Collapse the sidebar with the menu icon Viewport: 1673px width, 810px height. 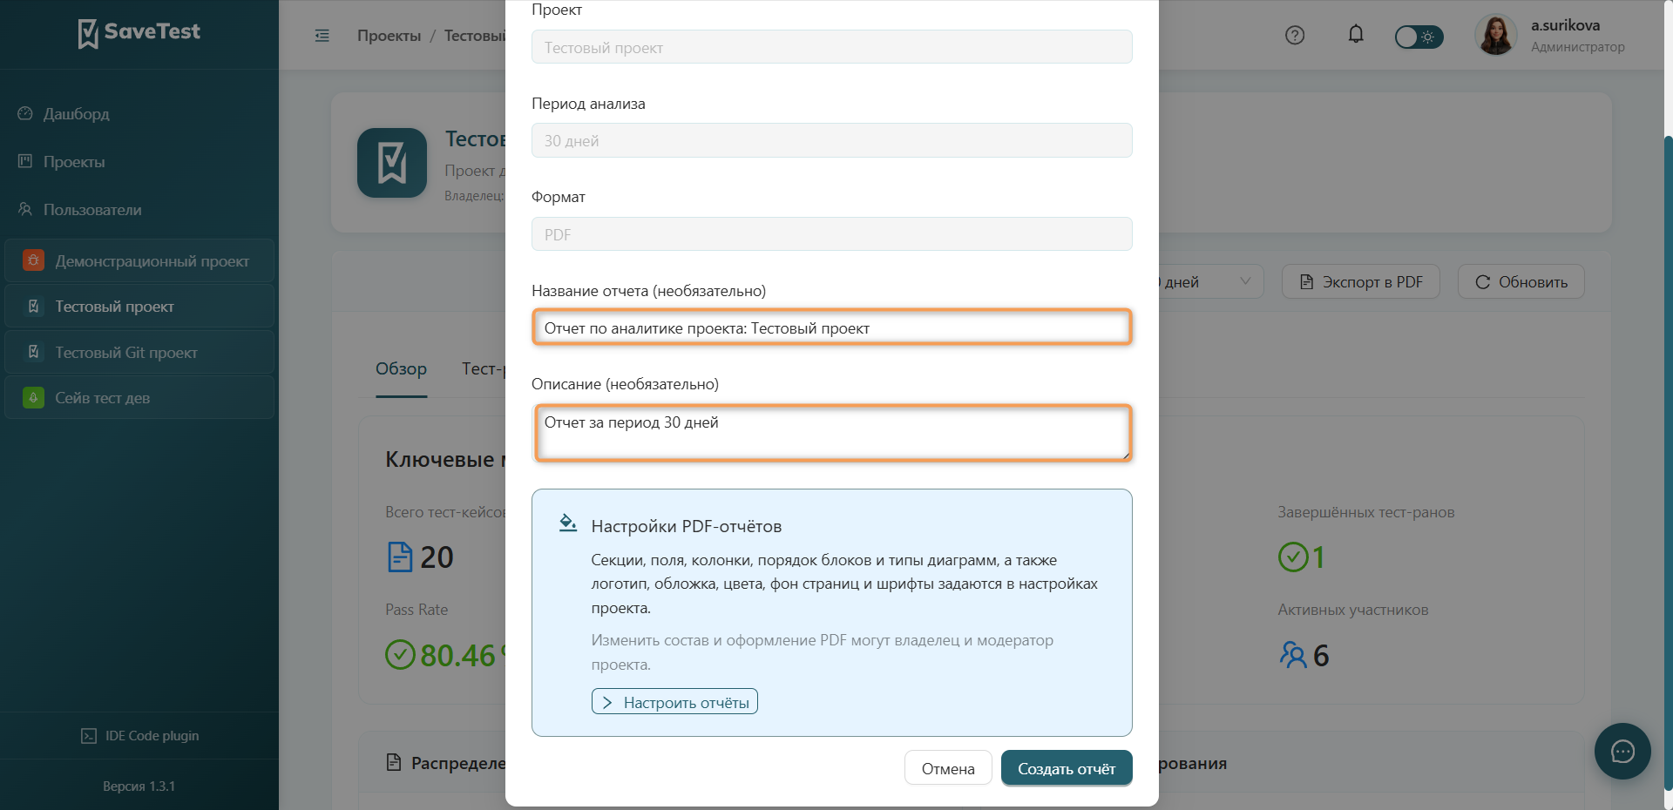(x=322, y=36)
